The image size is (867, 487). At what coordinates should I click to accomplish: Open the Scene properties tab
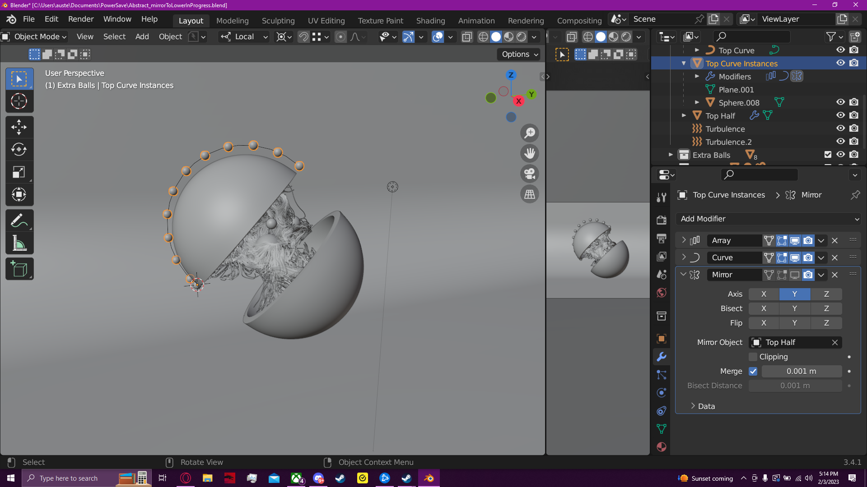pos(662,274)
